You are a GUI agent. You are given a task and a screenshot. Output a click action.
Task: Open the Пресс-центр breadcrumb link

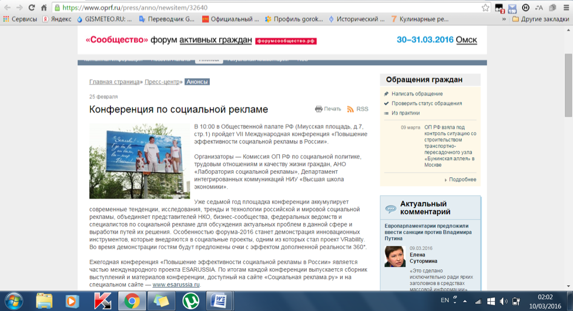click(x=162, y=82)
